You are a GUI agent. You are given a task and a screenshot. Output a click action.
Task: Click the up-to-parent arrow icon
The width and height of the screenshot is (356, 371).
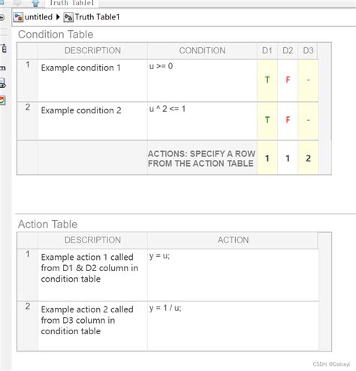click(36, 3)
